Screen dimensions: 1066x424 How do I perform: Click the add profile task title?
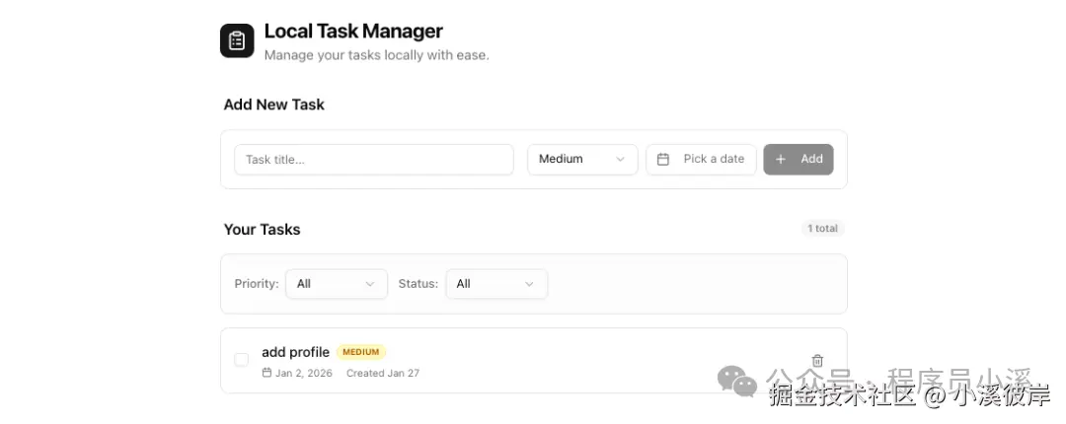[295, 352]
